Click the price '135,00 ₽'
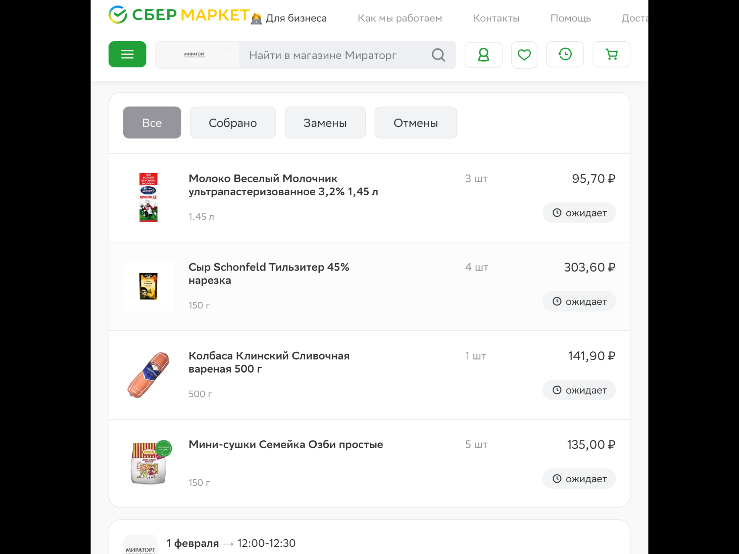The height and width of the screenshot is (554, 739). tap(591, 445)
